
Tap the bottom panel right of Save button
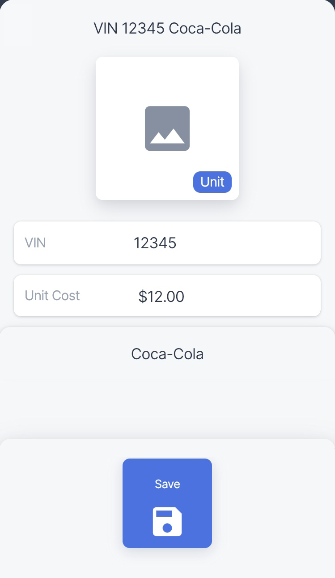(273, 503)
